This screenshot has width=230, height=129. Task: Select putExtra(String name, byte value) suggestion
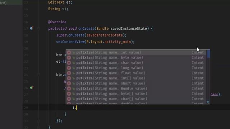click(136, 58)
